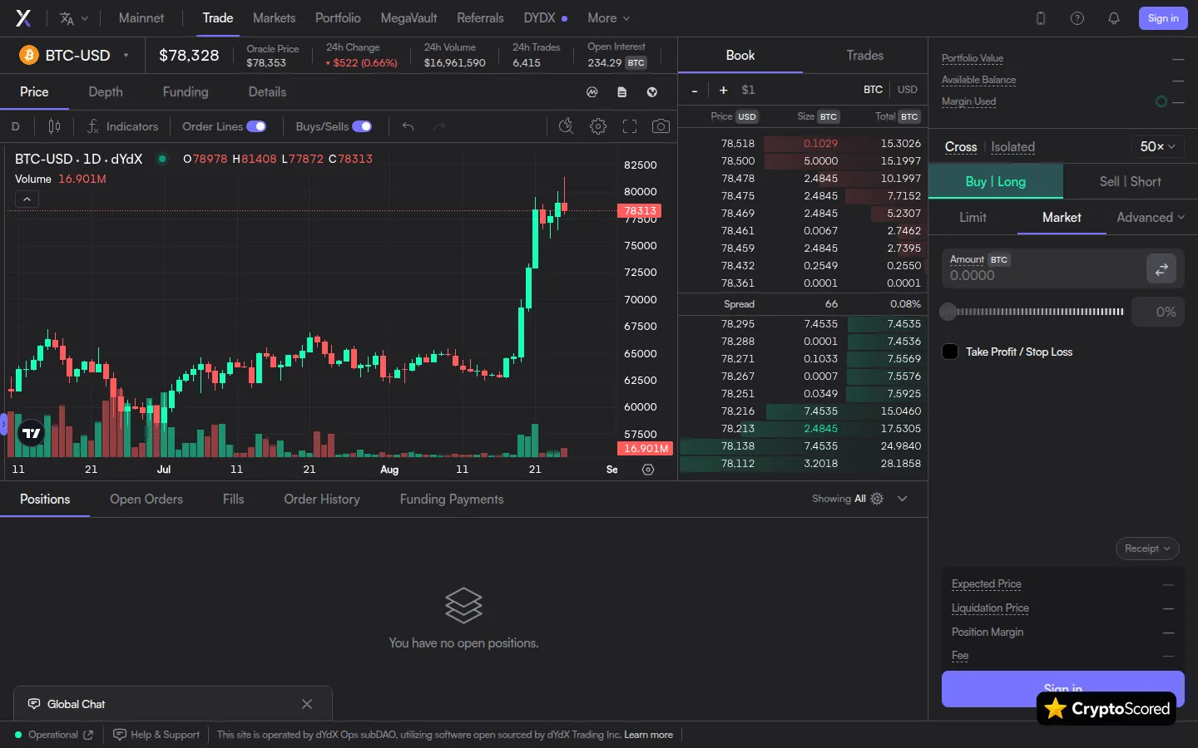Click the order book zoom-out minus icon

[x=695, y=90]
